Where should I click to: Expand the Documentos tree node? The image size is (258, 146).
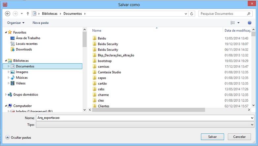pyautogui.click(x=9, y=66)
